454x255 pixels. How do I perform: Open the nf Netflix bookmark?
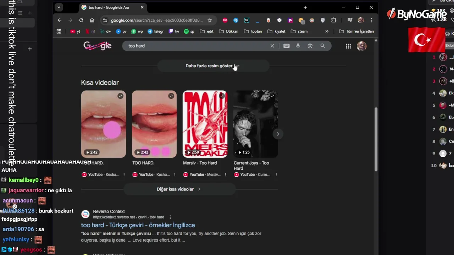pos(90,31)
